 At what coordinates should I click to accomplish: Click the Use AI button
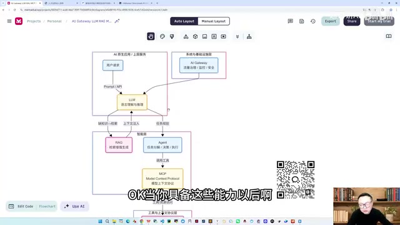coord(74,206)
